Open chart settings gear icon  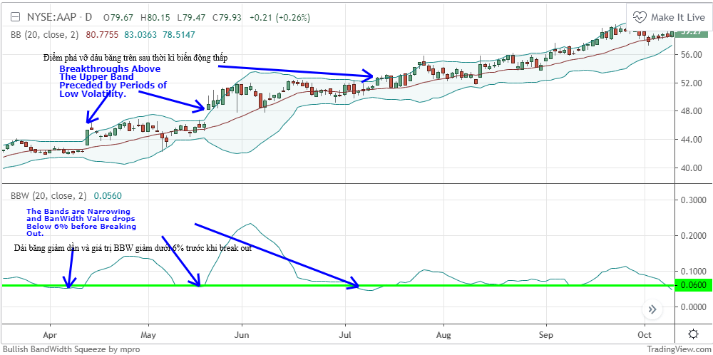click(694, 334)
